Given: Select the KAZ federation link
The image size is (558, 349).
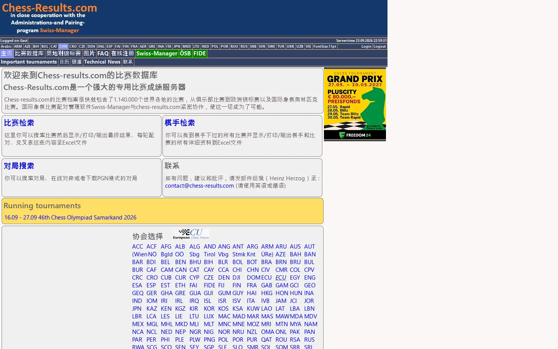Looking at the screenshot, I should [152, 309].
